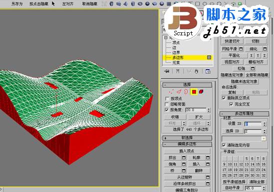Toggle the Pin Stack icon under modifier stack
Screen dimensions: 274x192
[x=167, y=71]
